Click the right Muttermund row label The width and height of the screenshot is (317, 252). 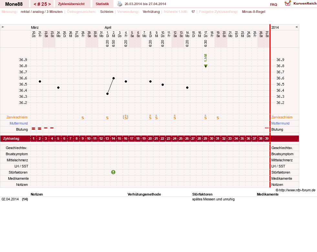(x=280, y=123)
